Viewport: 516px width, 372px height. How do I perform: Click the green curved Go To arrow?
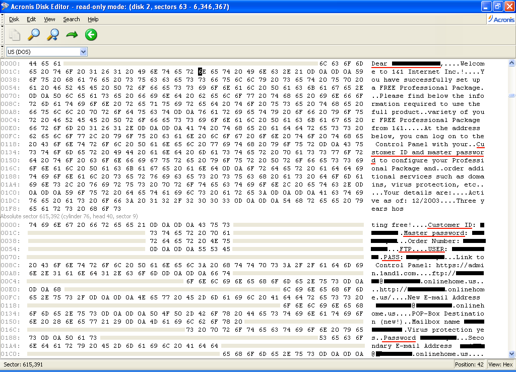click(x=72, y=35)
